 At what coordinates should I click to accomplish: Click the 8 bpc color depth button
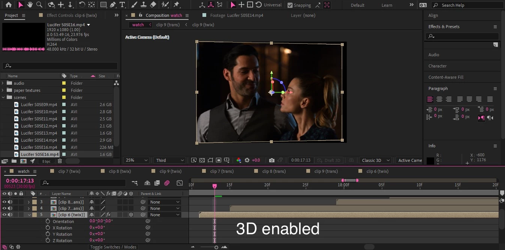pyautogui.click(x=46, y=161)
